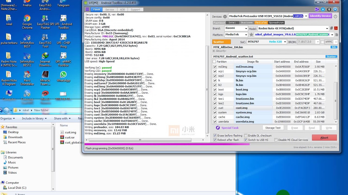Open the pulsa terbaru desktop folder
Viewport: 348px width, 195px height.
[x=9, y=39]
